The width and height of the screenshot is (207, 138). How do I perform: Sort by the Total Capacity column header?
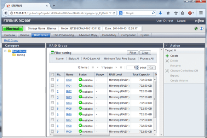[141, 74]
